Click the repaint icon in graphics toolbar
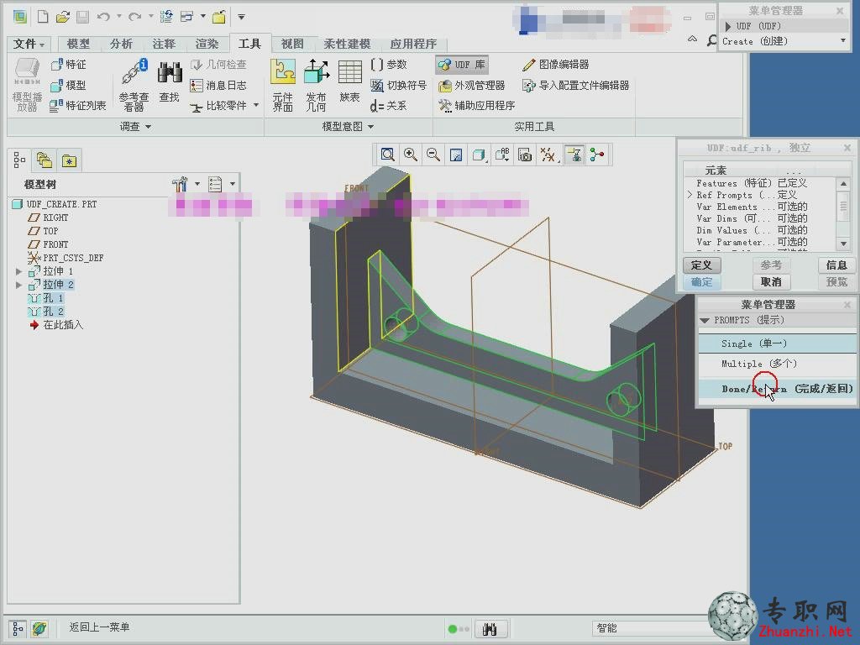Screen dimensions: 860x645 click(456, 155)
